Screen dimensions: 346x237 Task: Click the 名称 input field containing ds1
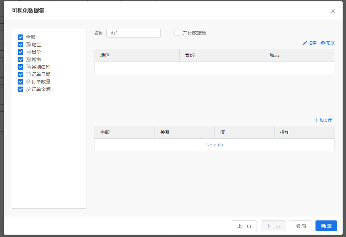pos(134,33)
